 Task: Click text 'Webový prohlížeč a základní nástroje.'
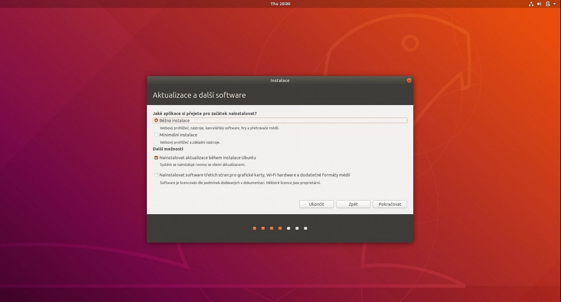pyautogui.click(x=190, y=142)
